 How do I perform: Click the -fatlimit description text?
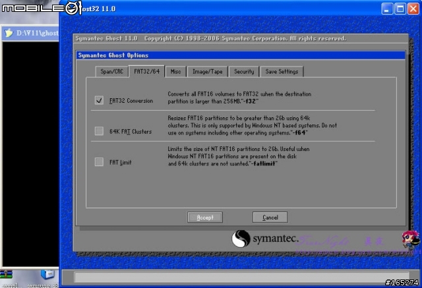239,156
